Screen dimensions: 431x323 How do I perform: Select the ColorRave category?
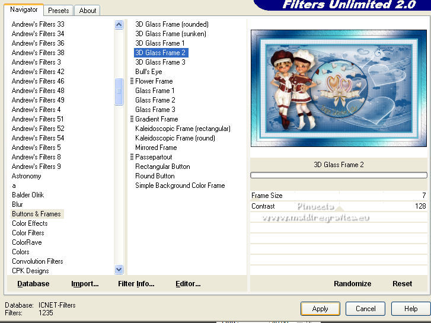coord(27,242)
